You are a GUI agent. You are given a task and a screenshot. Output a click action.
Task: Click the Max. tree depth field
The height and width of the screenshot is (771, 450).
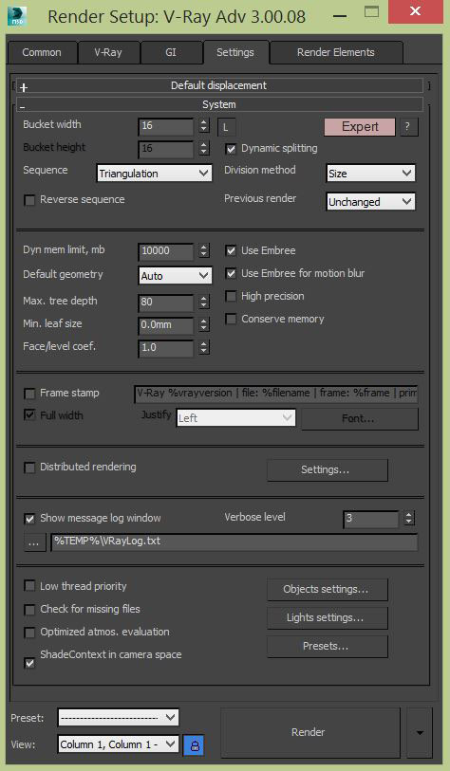166,303
